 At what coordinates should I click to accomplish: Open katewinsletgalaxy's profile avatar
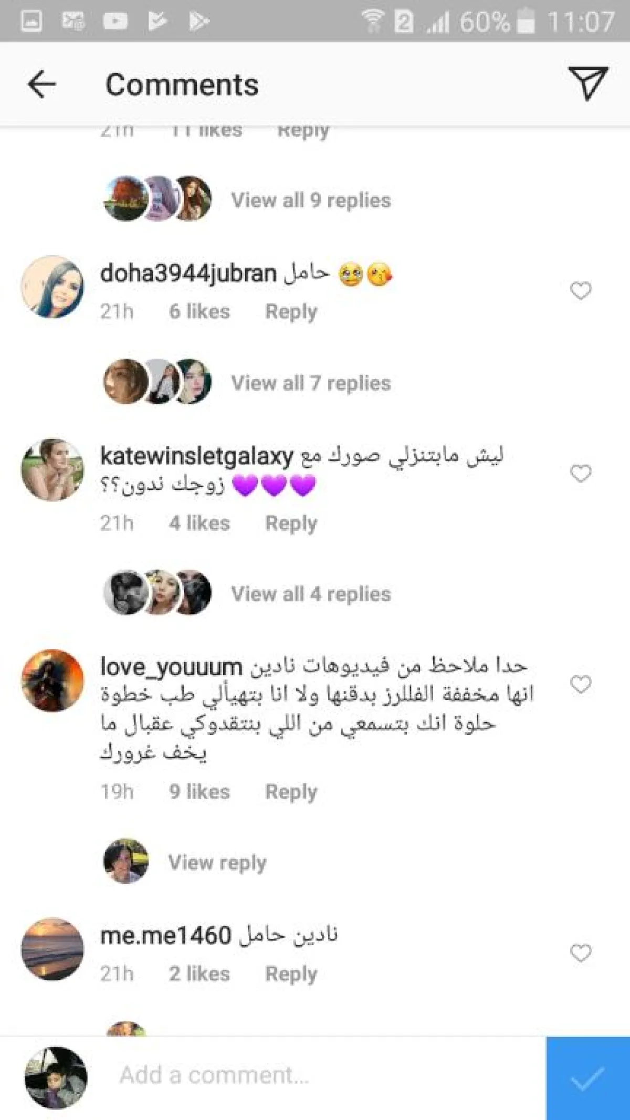pyautogui.click(x=52, y=470)
